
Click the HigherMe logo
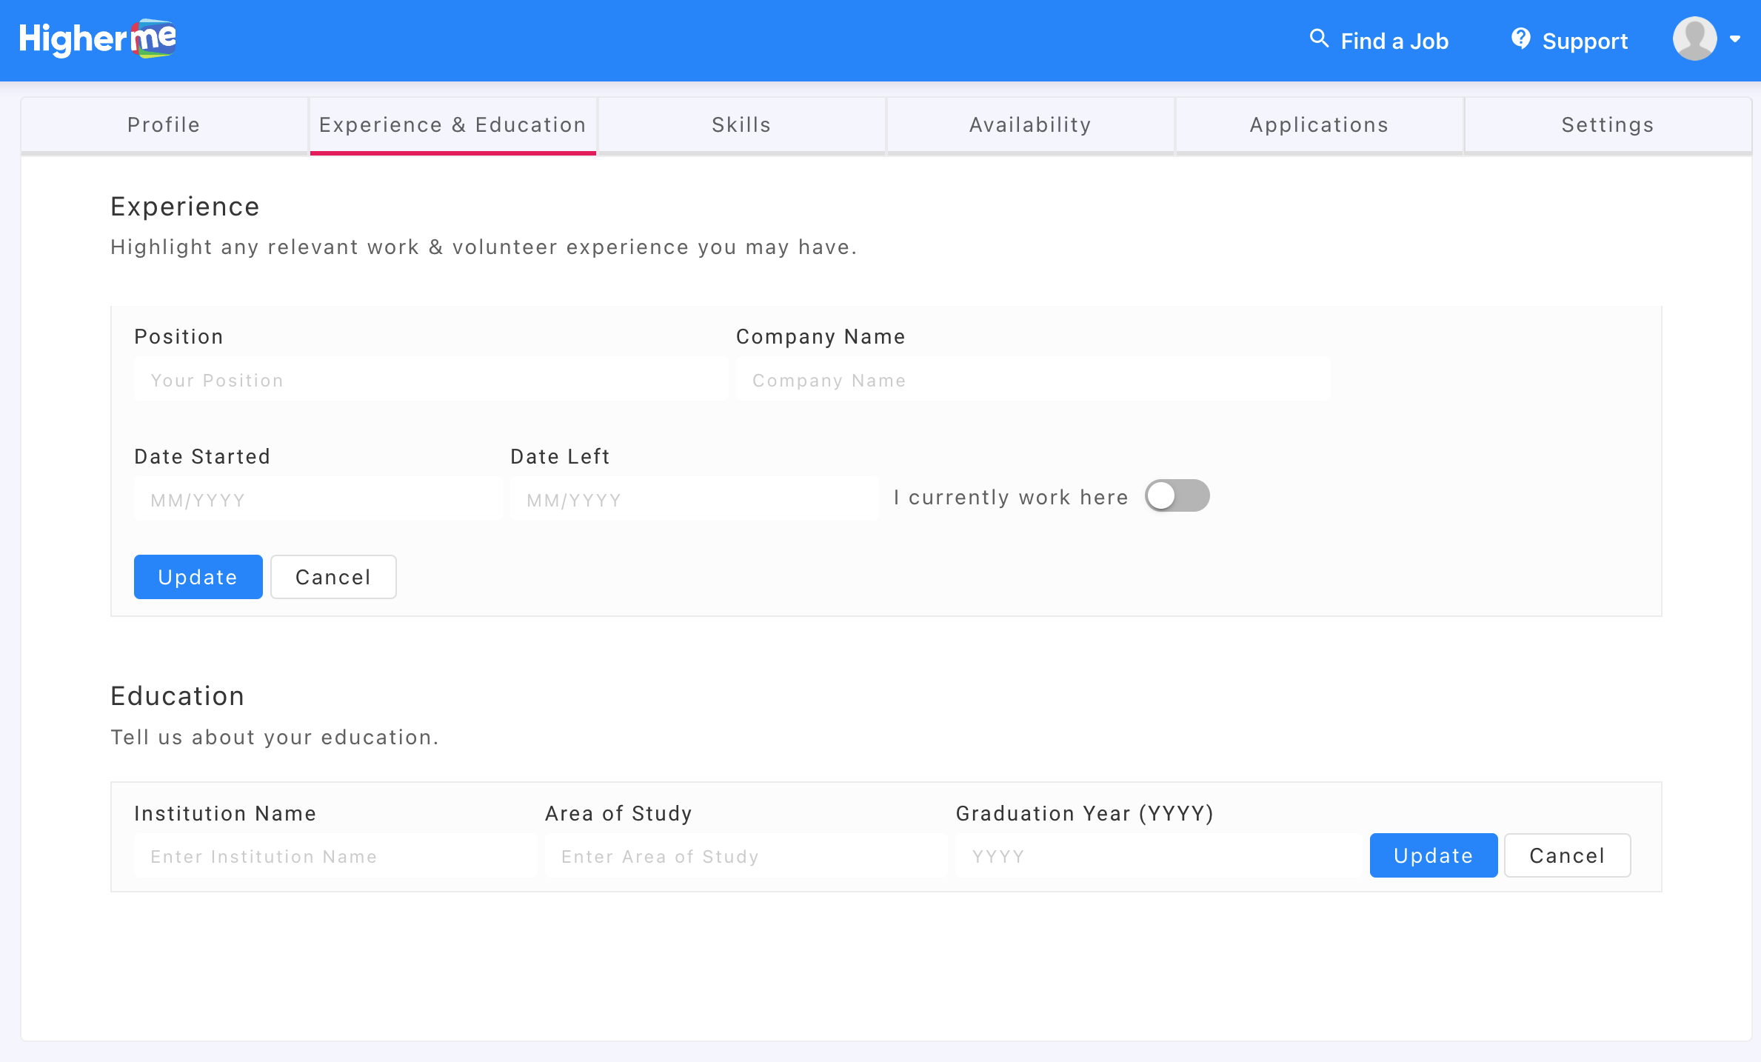pyautogui.click(x=98, y=39)
